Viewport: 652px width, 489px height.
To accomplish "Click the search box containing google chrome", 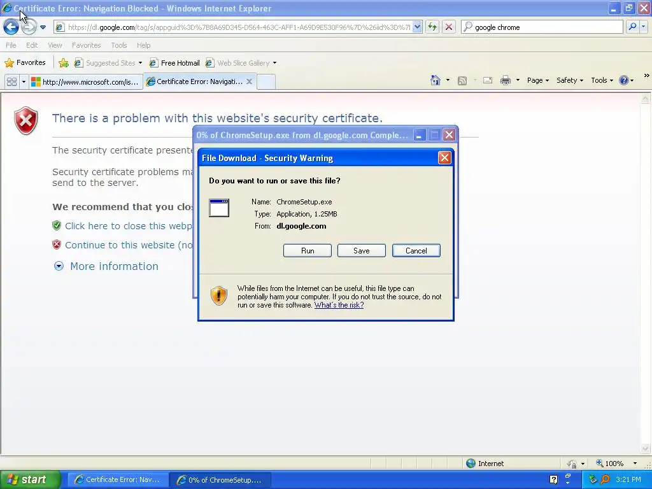I will (542, 27).
